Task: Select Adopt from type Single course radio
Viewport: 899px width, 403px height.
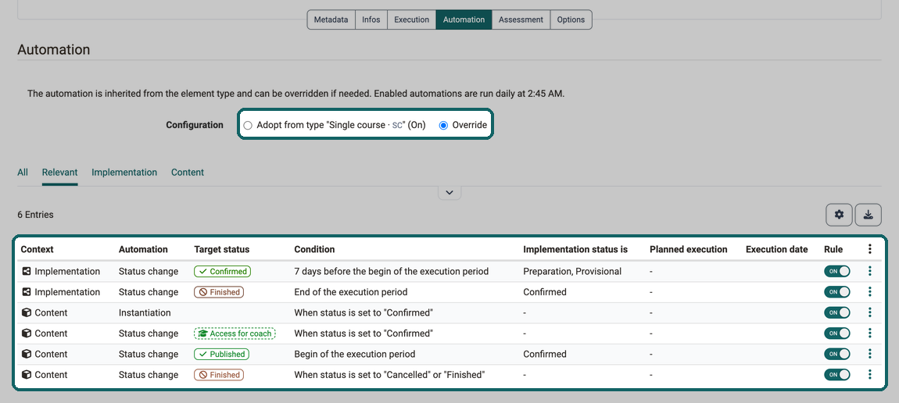Action: pos(248,126)
